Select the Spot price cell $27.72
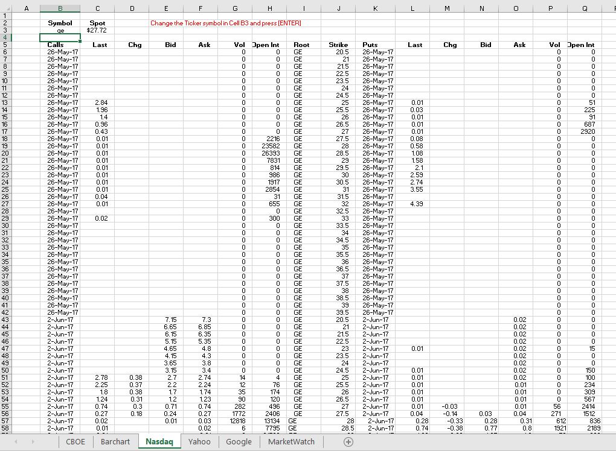 (x=97, y=30)
